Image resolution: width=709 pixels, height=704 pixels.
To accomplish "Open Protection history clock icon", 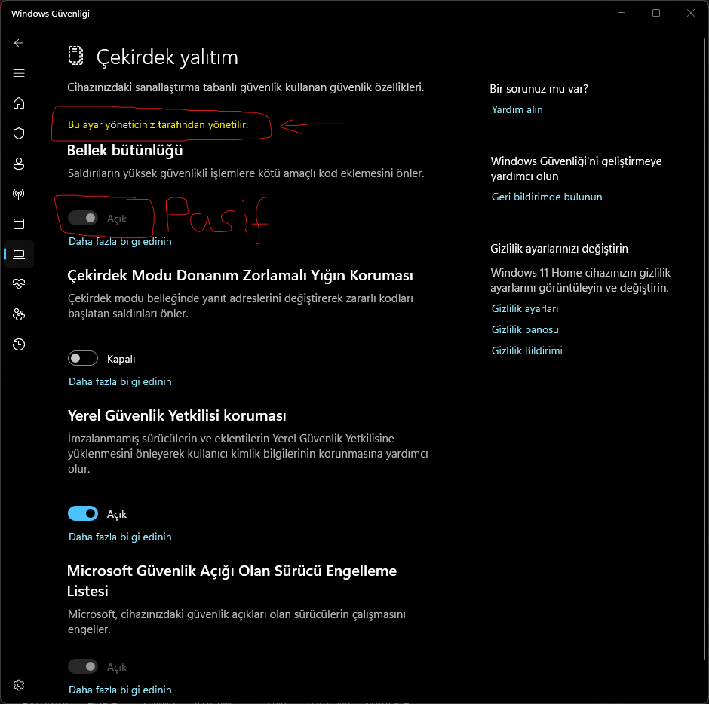I will (19, 344).
